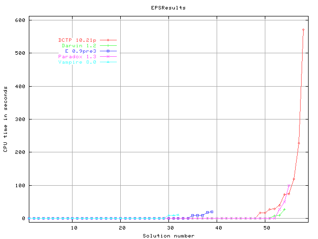Click the y-axis label 500

pos(20,53)
